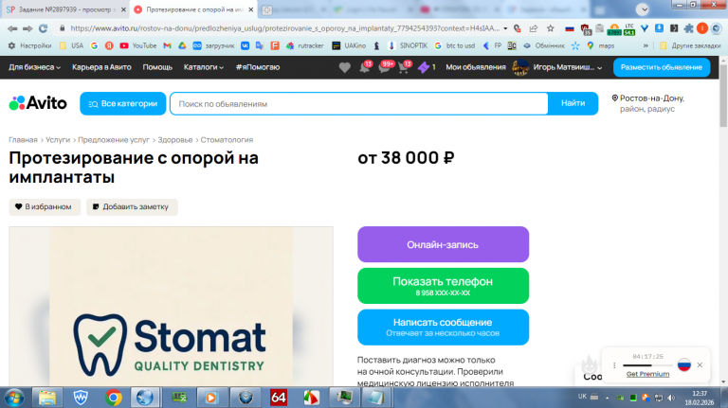The width and height of the screenshot is (728, 408).
Task: Open the YouTube bookmark
Action: [x=137, y=45]
